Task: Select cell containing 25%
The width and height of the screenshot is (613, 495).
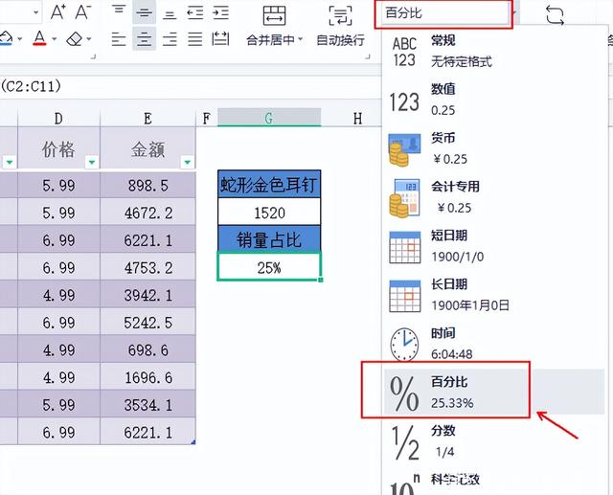Action: [x=269, y=267]
